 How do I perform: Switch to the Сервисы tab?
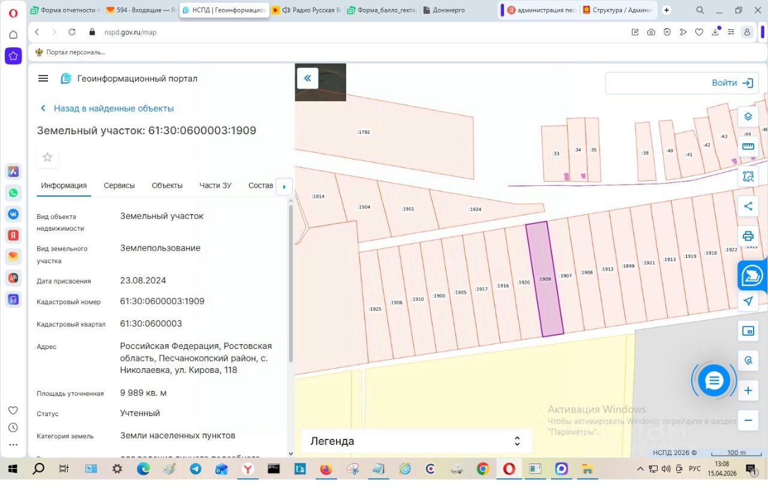point(119,186)
